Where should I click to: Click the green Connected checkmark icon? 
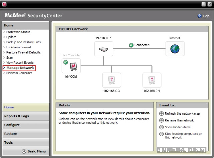[131, 45]
